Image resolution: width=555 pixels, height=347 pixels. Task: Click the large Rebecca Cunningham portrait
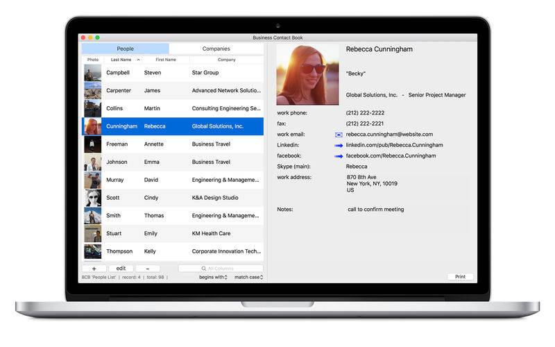(x=307, y=74)
